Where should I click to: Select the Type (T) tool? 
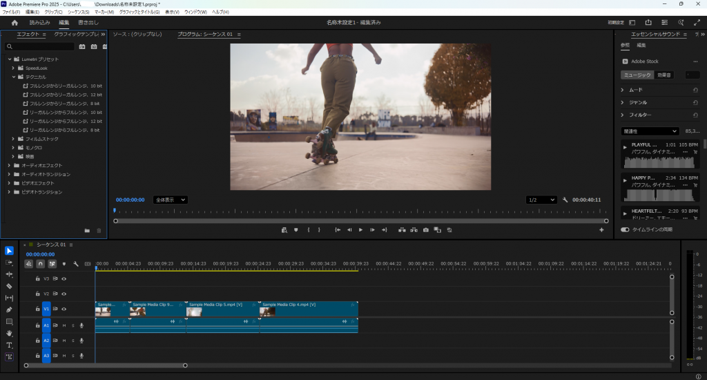tap(10, 345)
